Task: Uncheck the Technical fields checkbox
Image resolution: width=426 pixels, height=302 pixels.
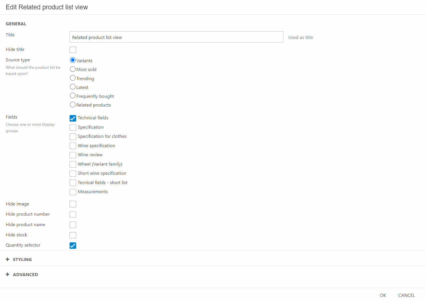Action: coord(73,118)
